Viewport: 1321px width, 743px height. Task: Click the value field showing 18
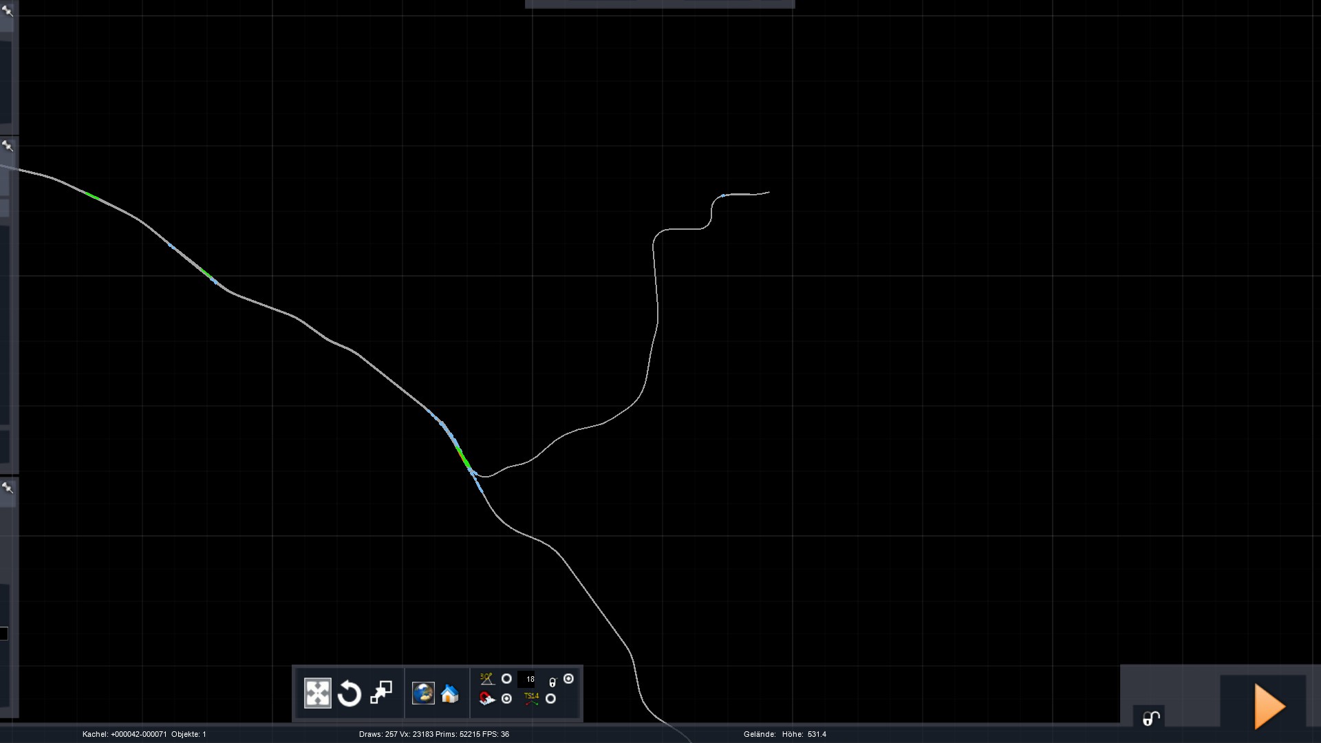(527, 680)
